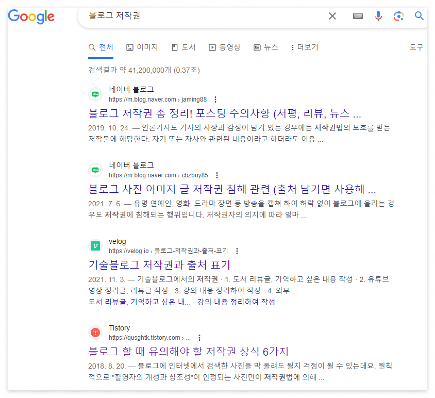Image resolution: width=435 pixels, height=398 pixels.
Task: Click the velog favicon icon
Action: (95, 246)
